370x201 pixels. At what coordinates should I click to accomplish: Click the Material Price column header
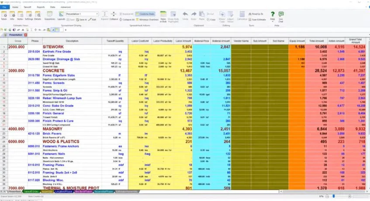point(202,41)
